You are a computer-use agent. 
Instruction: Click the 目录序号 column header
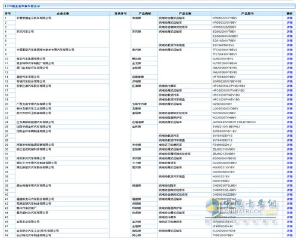click(x=120, y=14)
